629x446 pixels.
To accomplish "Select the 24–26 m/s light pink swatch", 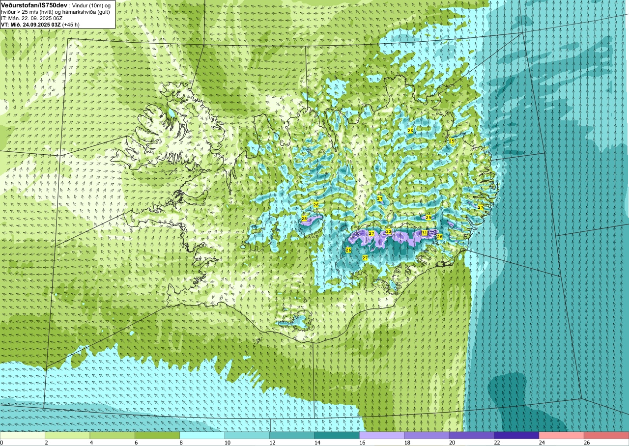I will click(561, 436).
